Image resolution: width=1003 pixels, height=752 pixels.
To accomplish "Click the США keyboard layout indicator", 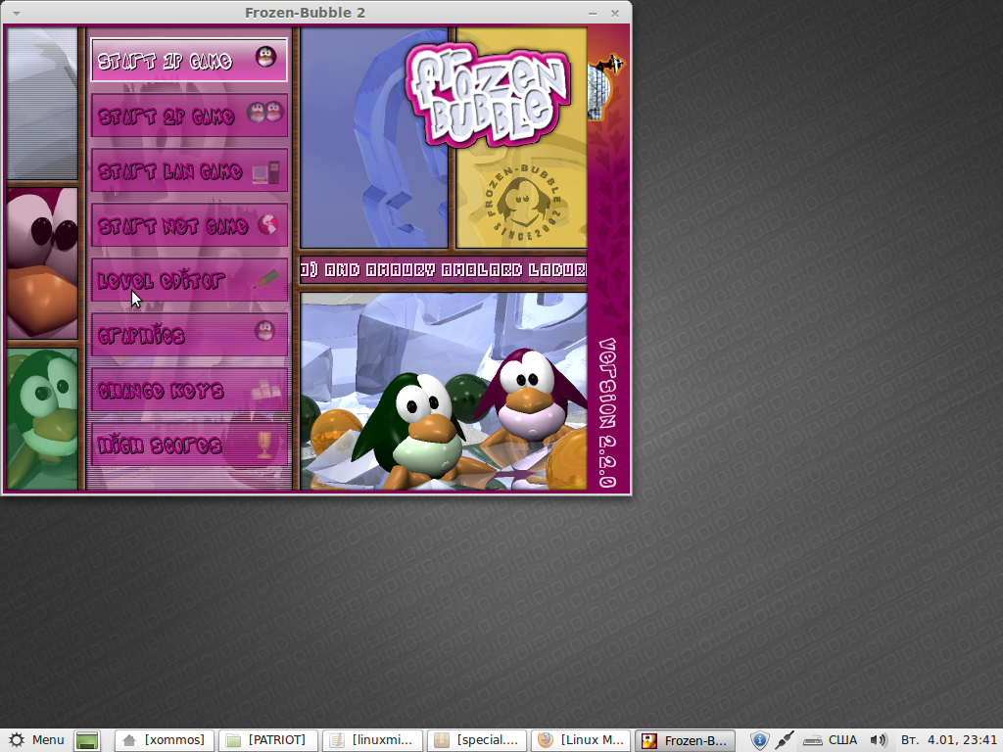I will coord(831,740).
